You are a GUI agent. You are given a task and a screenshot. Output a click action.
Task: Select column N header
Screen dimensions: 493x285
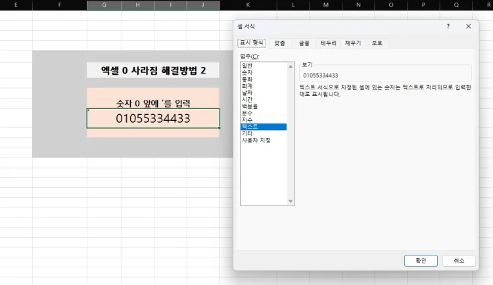coord(358,5)
